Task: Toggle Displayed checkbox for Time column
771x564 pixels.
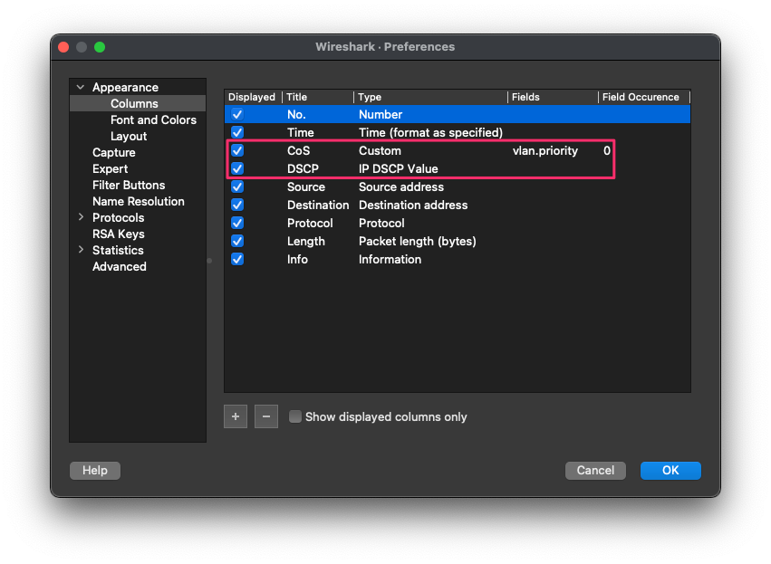Action: pos(237,133)
